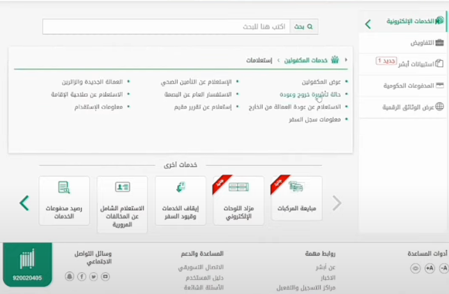Open الاستعلام عن عودة العمالة من الخارج
Screen dimensions: 449x294
(294, 107)
